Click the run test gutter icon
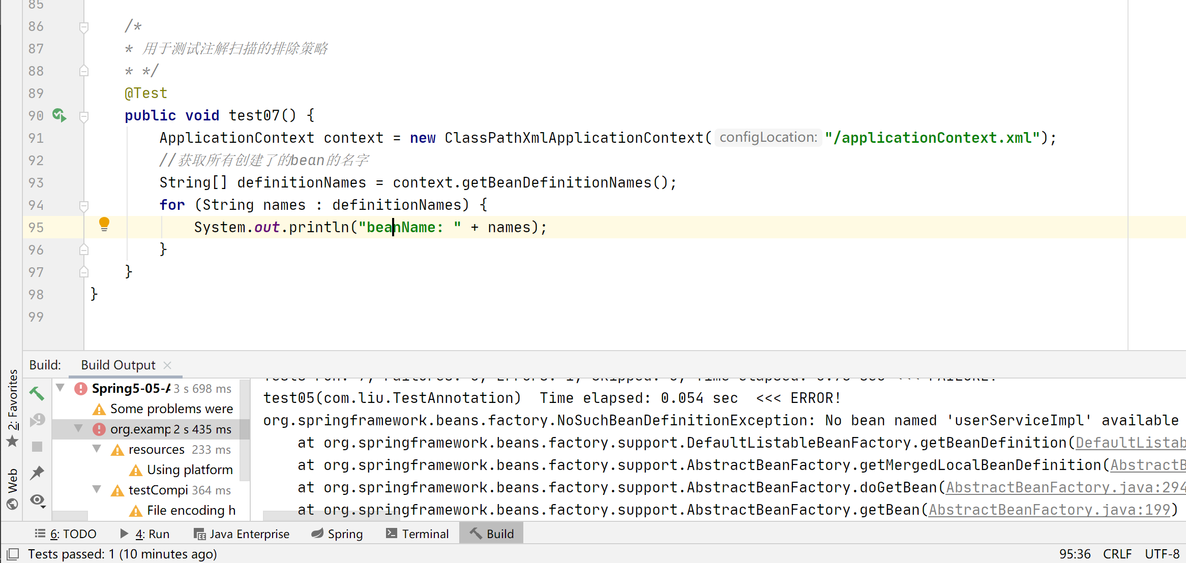Image resolution: width=1186 pixels, height=563 pixels. [x=59, y=115]
